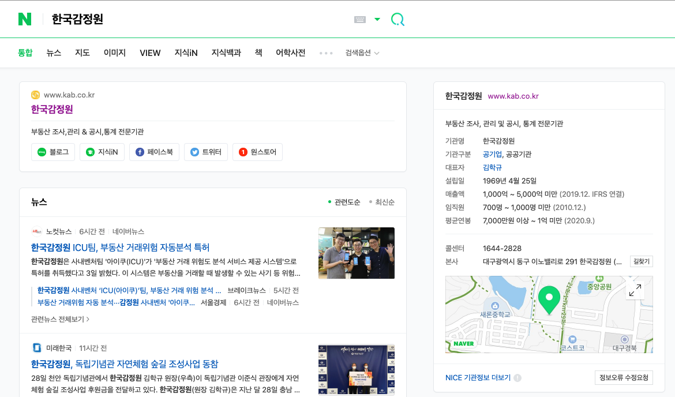Open the 지식iN channel button
Viewport: 675px width, 397px height.
click(x=102, y=152)
